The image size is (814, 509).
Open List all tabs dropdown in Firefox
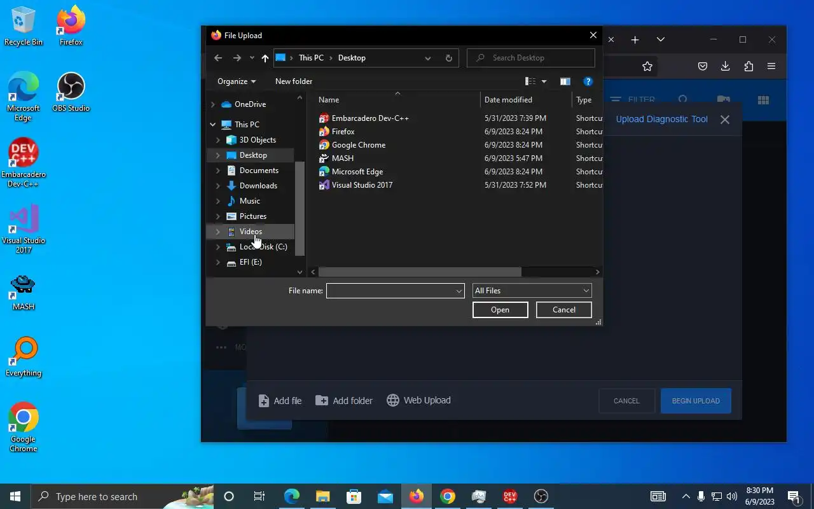coord(661,39)
